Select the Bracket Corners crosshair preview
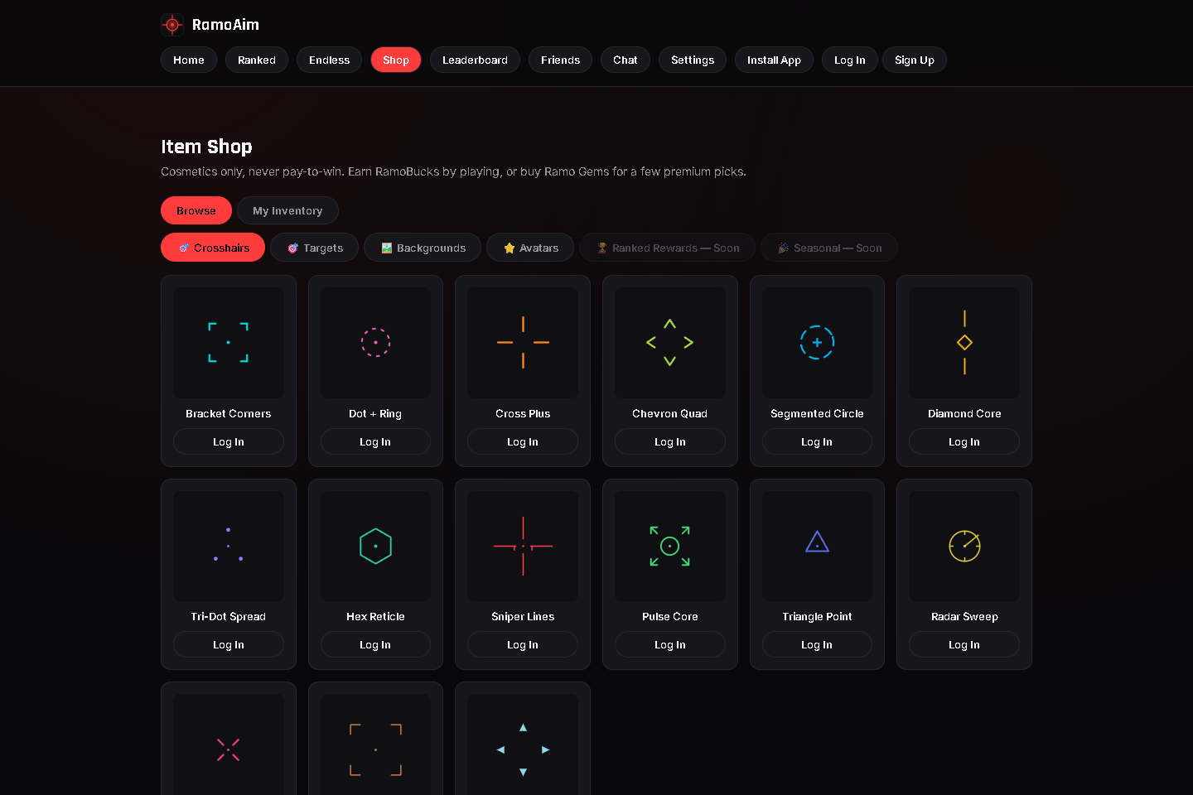The image size is (1193, 795). (x=229, y=343)
